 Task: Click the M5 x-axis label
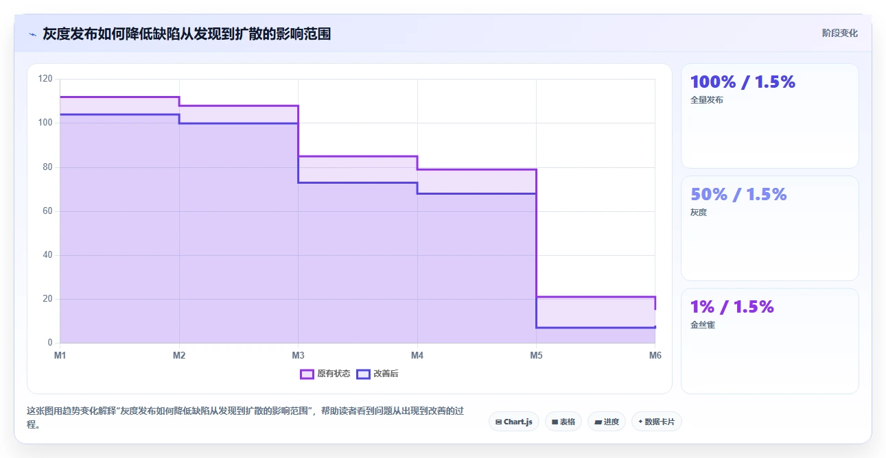(x=536, y=355)
